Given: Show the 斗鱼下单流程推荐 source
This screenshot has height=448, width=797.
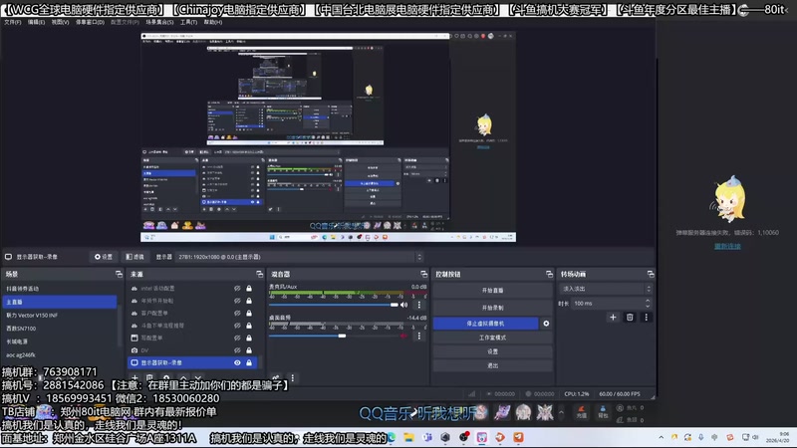Looking at the screenshot, I should [237, 326].
